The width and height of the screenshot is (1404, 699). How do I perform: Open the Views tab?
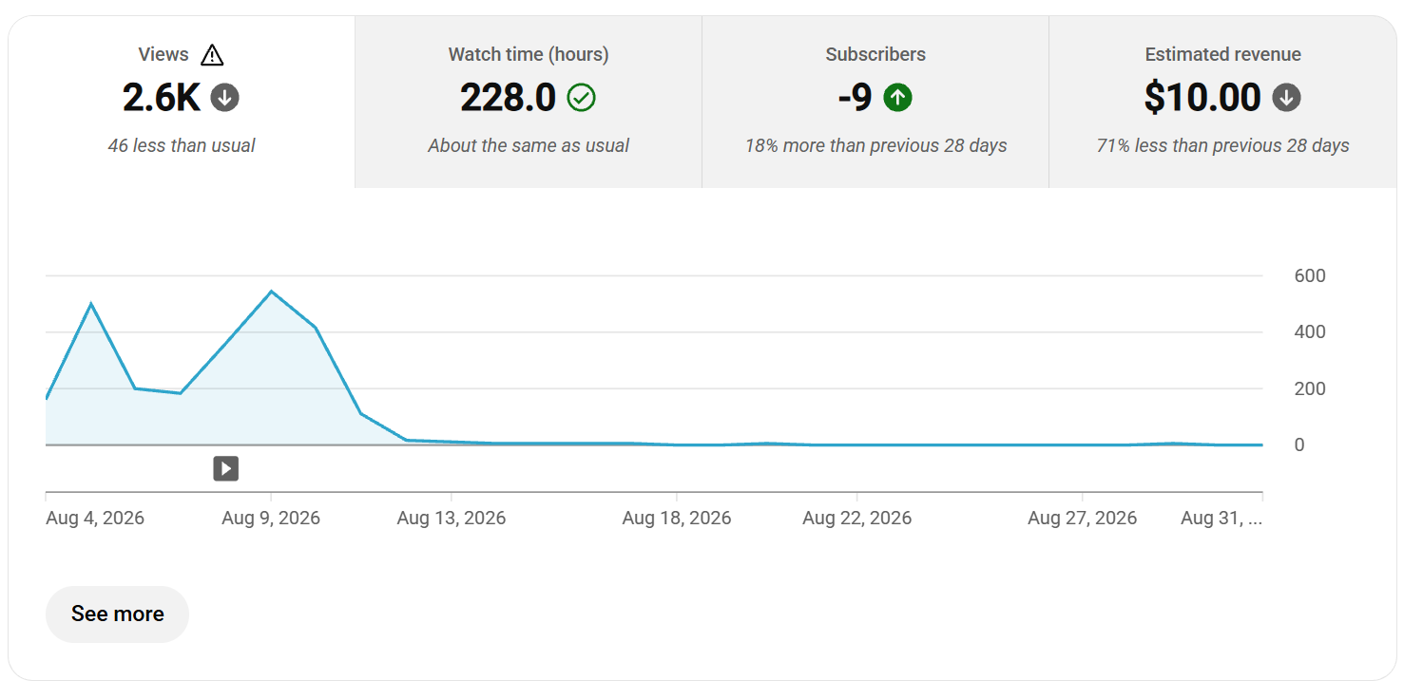click(x=182, y=102)
